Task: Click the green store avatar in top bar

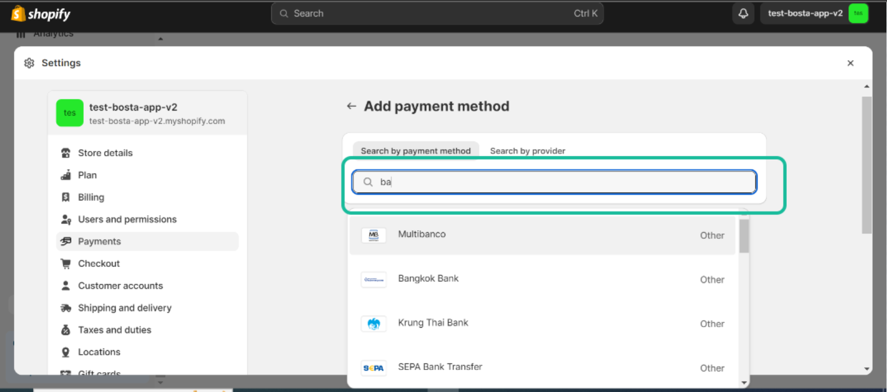Action: click(x=858, y=13)
